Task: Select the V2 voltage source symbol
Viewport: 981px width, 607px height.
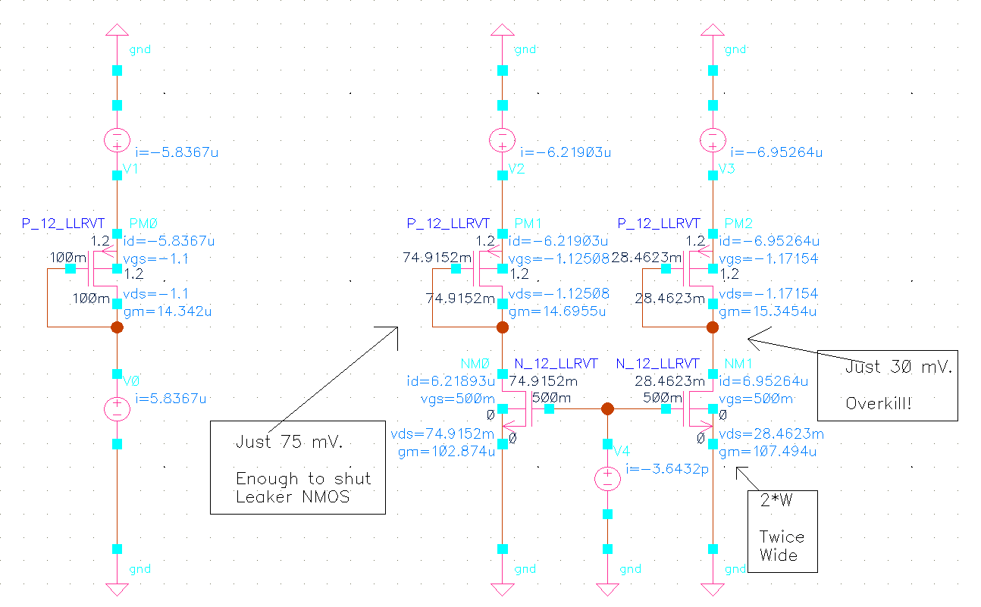Action: click(502, 140)
